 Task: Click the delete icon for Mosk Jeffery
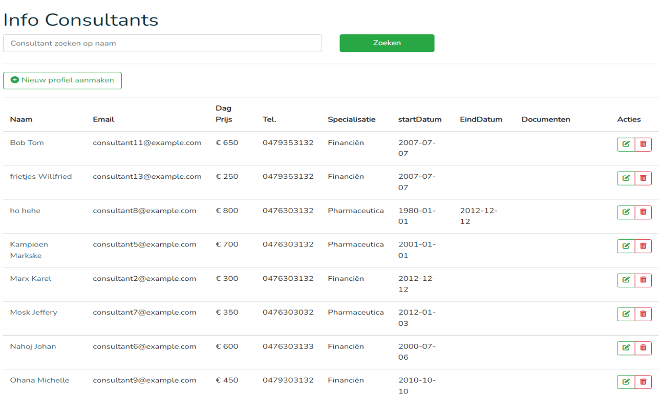click(x=643, y=314)
